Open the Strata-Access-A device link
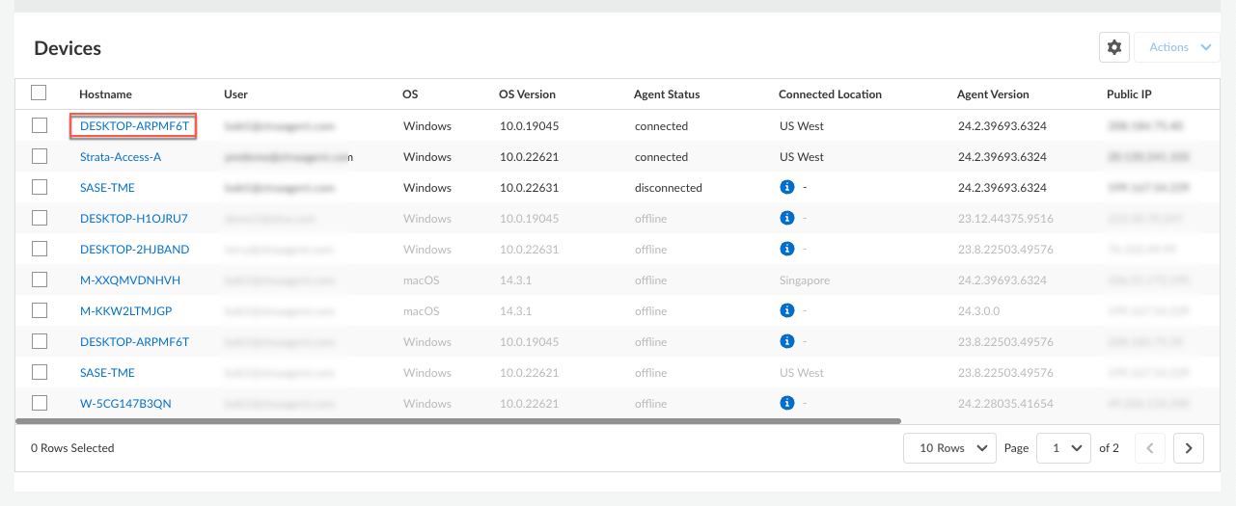Screen dimensions: 1236x506 pyautogui.click(x=121, y=157)
